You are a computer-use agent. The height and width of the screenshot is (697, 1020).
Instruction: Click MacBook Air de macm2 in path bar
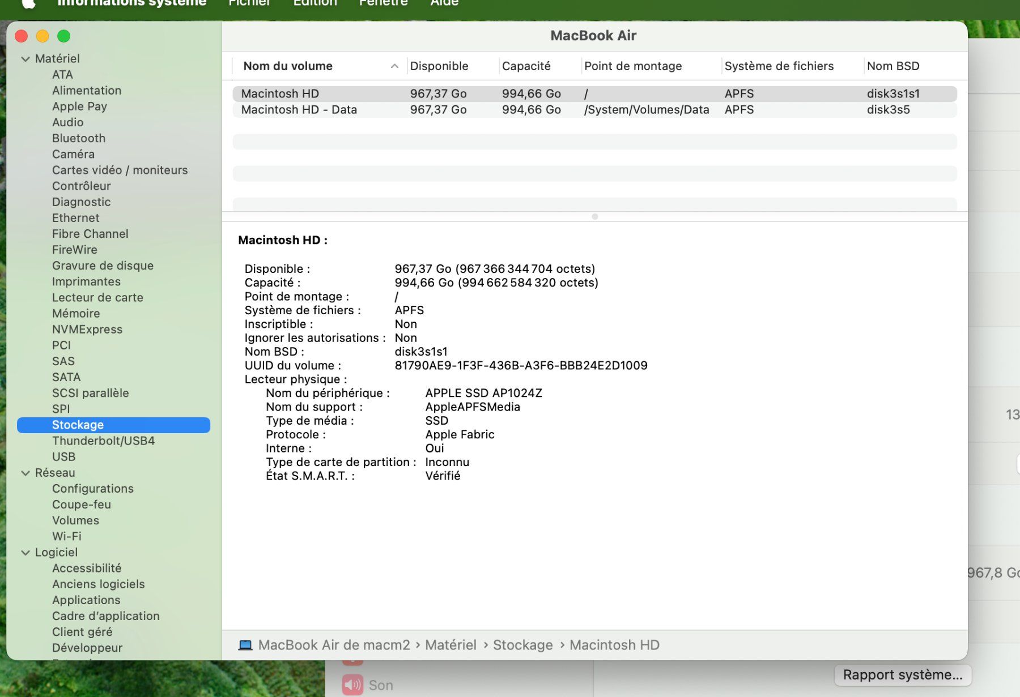click(334, 645)
